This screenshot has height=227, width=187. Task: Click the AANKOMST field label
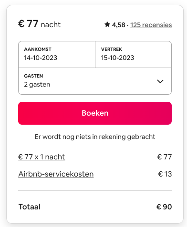pyautogui.click(x=38, y=49)
